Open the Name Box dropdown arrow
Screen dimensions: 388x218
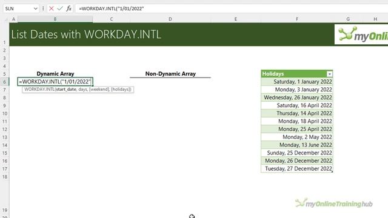click(35, 8)
